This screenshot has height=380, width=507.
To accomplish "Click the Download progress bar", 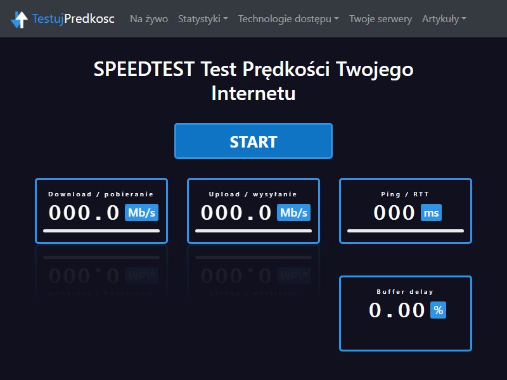I will (x=101, y=231).
